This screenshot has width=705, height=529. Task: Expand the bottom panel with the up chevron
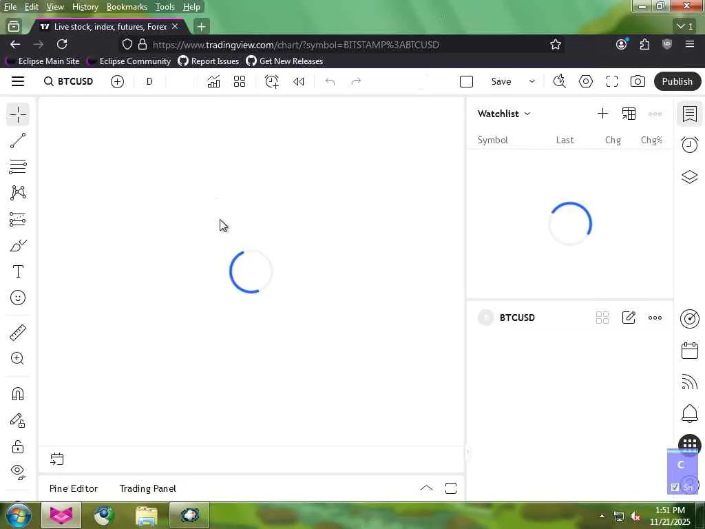click(426, 488)
